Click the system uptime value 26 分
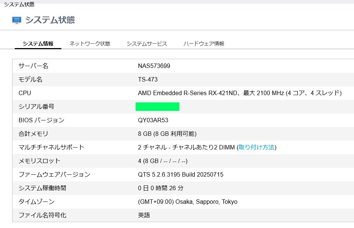Image resolution: width=354 pixels, height=228 pixels. point(161,188)
